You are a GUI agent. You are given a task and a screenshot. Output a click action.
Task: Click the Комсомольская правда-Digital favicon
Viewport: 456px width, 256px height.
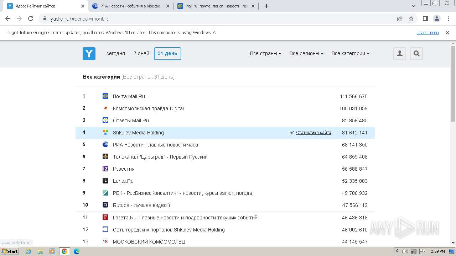tap(105, 108)
